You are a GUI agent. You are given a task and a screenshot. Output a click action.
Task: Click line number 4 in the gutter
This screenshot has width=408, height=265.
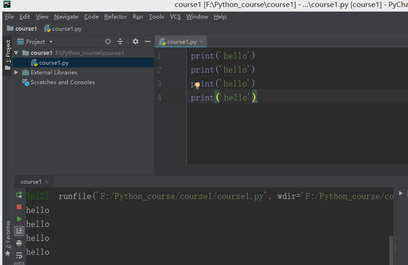pyautogui.click(x=159, y=98)
